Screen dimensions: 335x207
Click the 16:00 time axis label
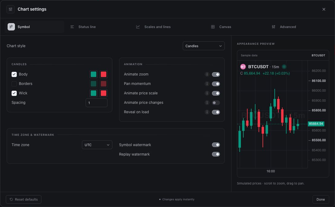[x=270, y=171]
